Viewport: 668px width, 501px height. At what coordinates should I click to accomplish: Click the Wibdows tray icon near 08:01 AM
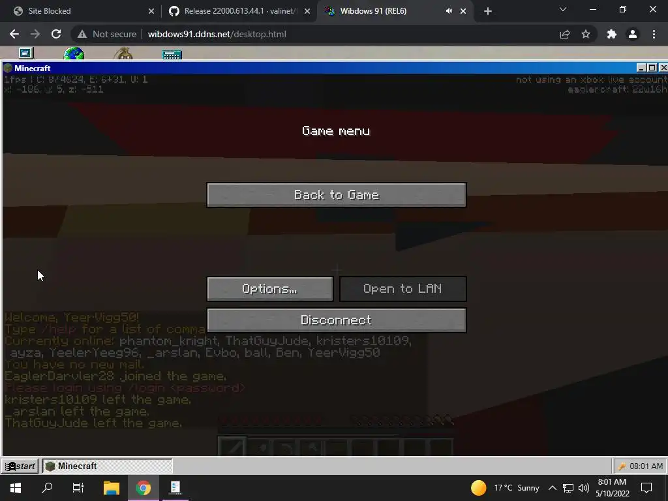[622, 466]
